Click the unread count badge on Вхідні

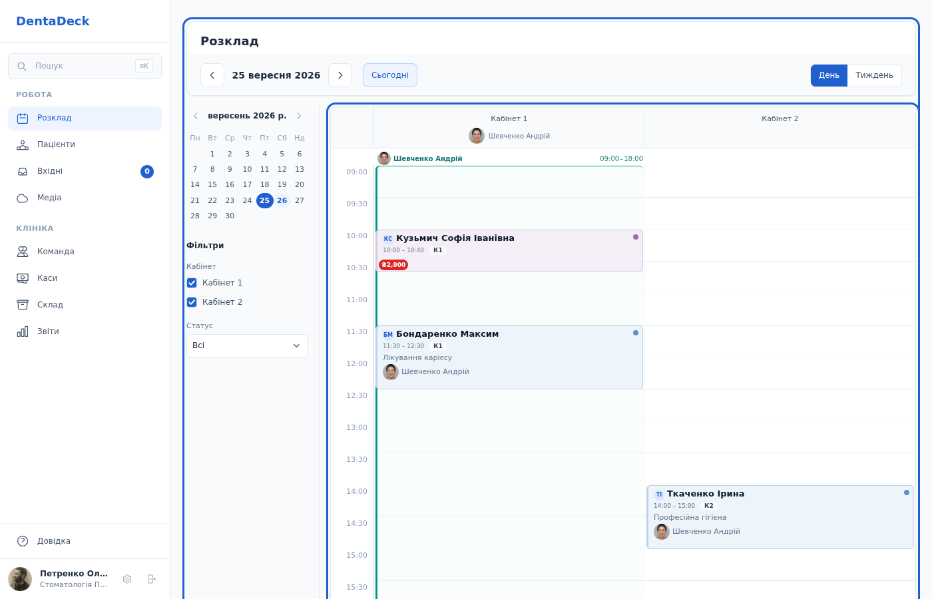click(147, 172)
